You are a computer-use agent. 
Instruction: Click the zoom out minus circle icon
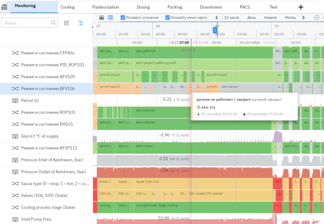[x=317, y=18]
